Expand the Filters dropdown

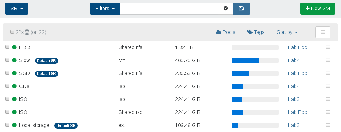pos(105,9)
